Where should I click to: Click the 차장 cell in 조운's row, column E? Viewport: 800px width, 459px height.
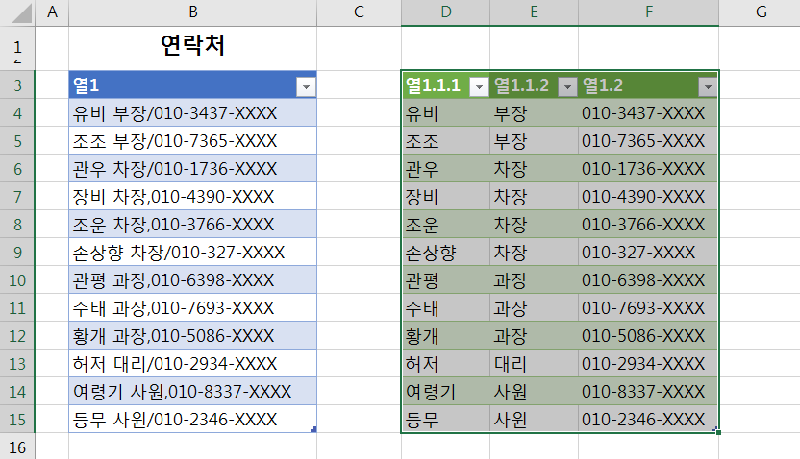(x=534, y=224)
